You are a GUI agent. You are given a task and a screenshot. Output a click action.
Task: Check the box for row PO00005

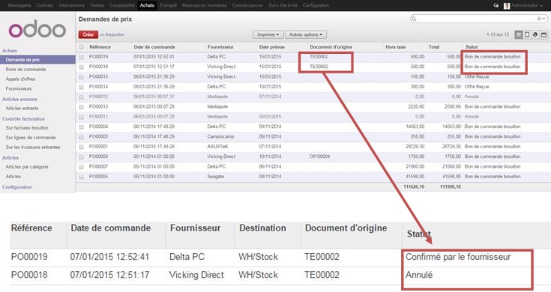pos(82,177)
